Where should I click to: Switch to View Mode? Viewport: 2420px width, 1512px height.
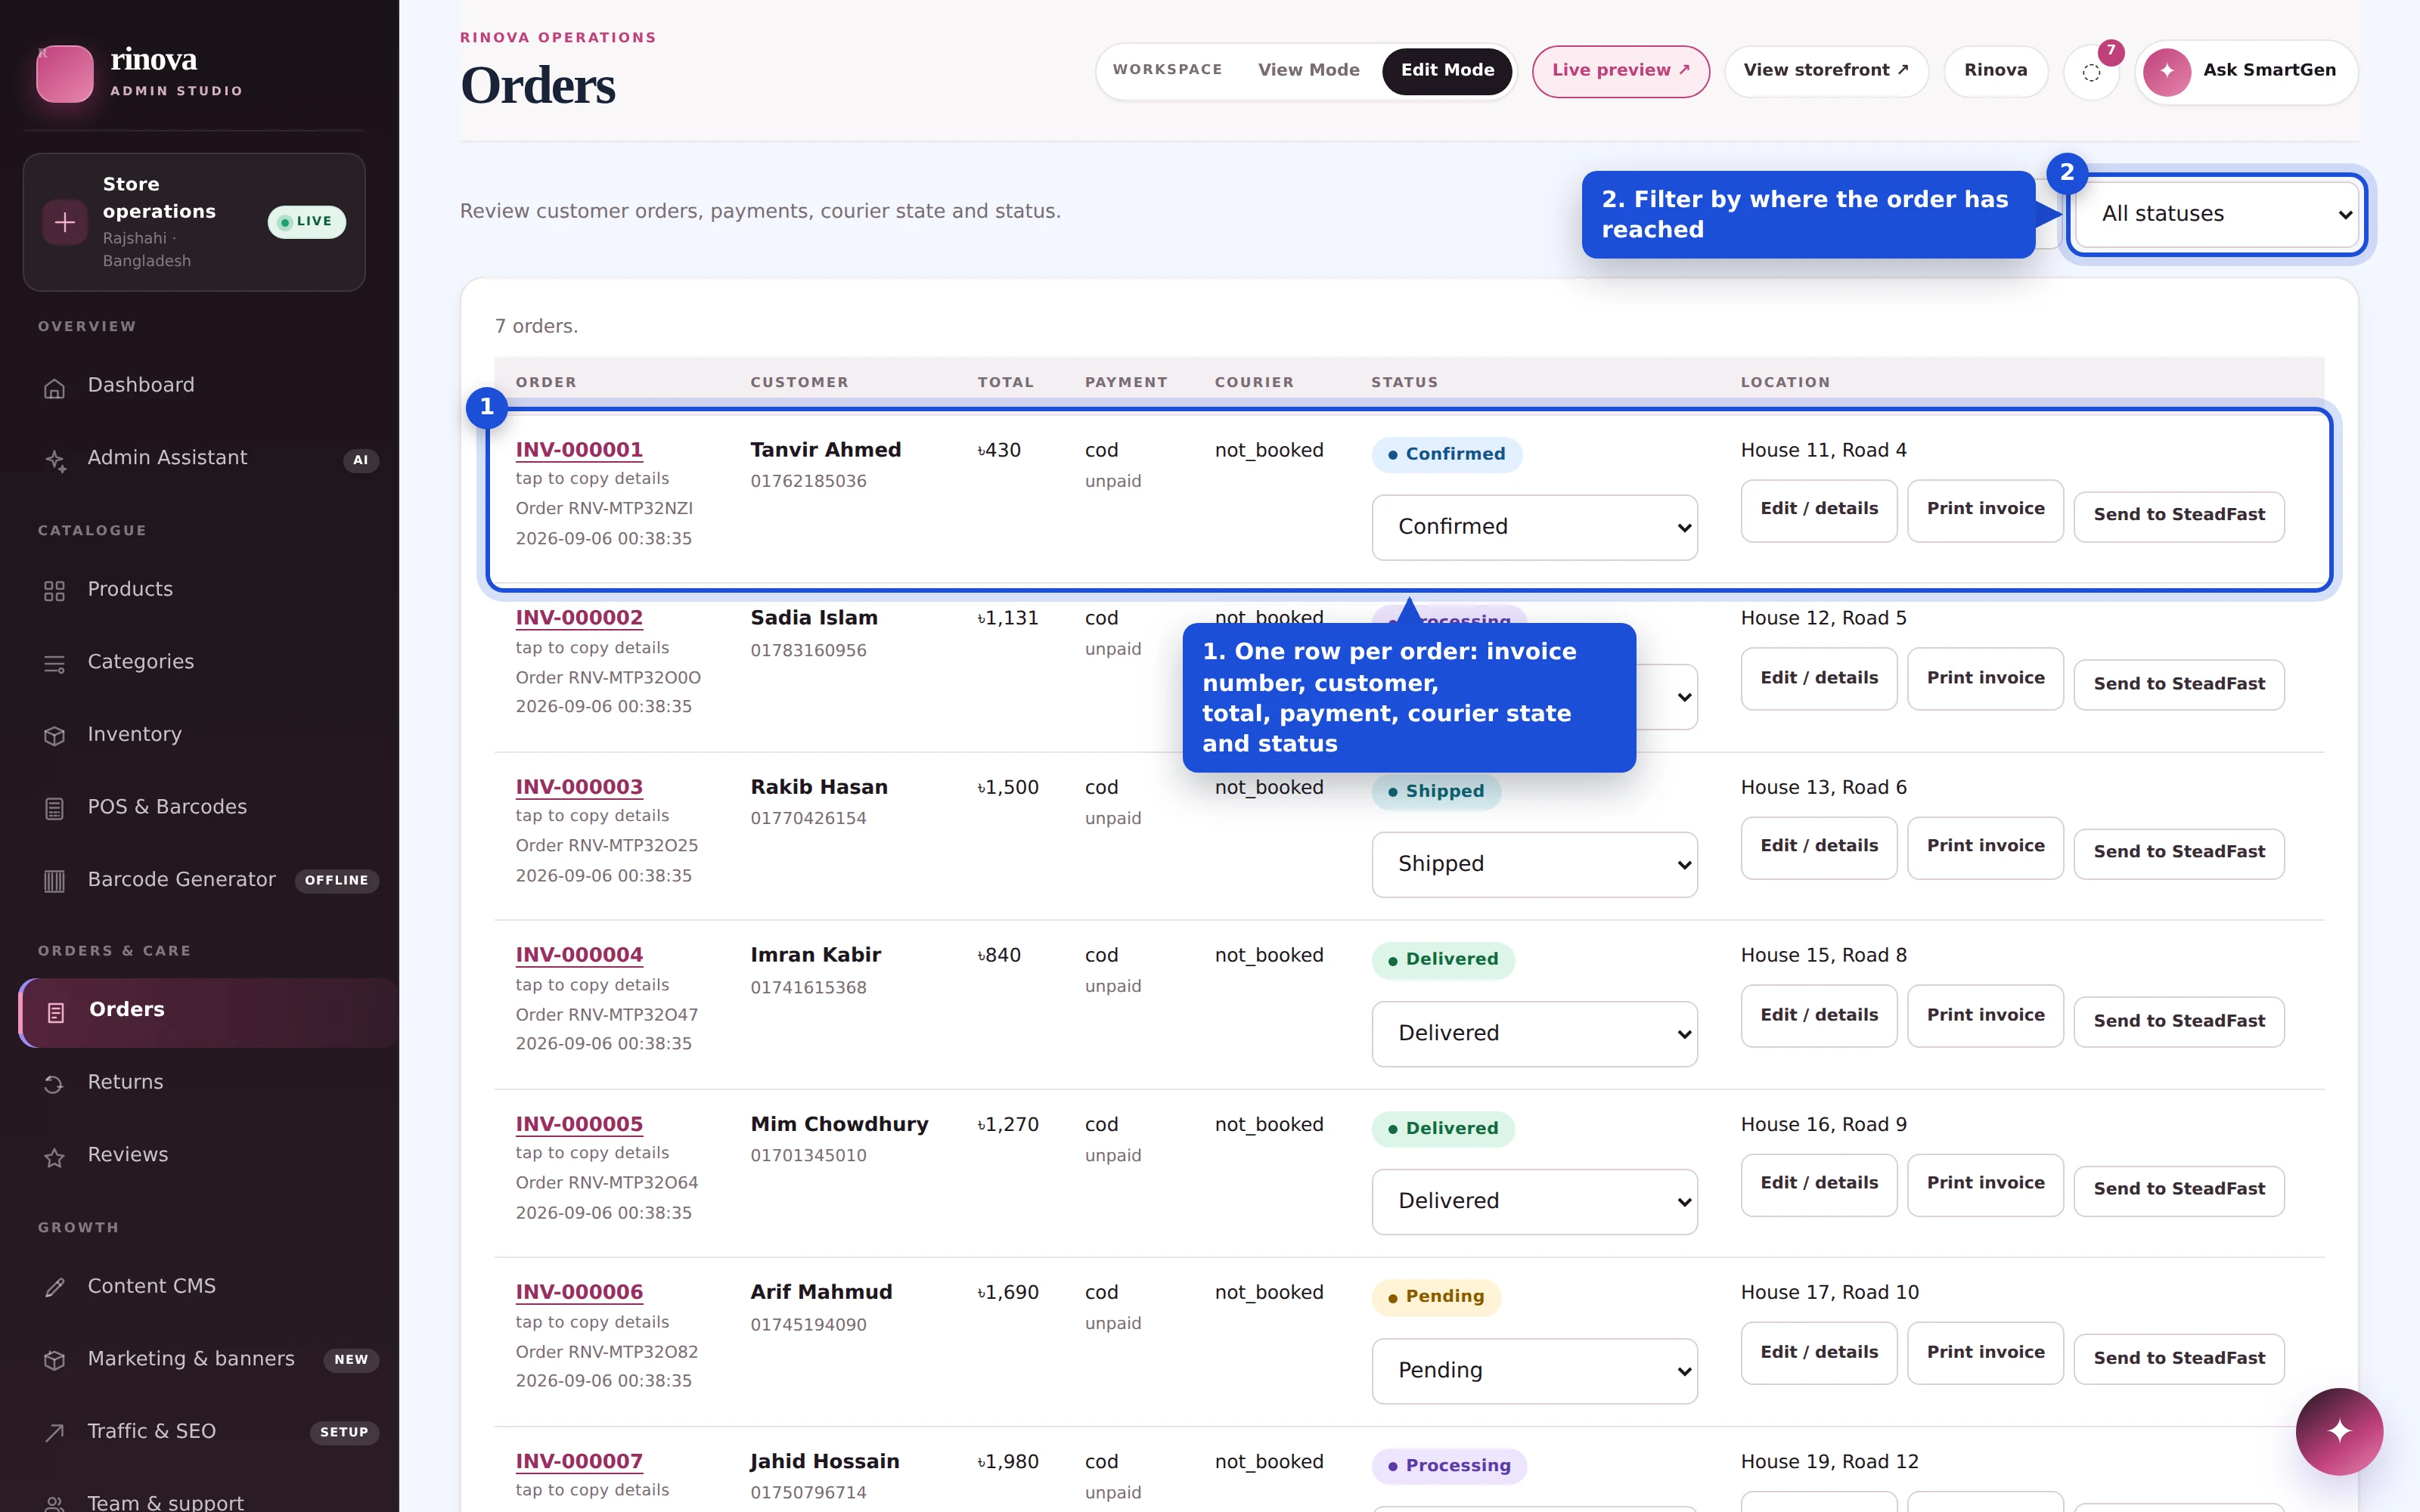1308,70
